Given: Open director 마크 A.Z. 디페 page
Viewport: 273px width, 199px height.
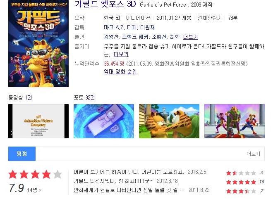Looking at the screenshot, I should pos(120,28).
